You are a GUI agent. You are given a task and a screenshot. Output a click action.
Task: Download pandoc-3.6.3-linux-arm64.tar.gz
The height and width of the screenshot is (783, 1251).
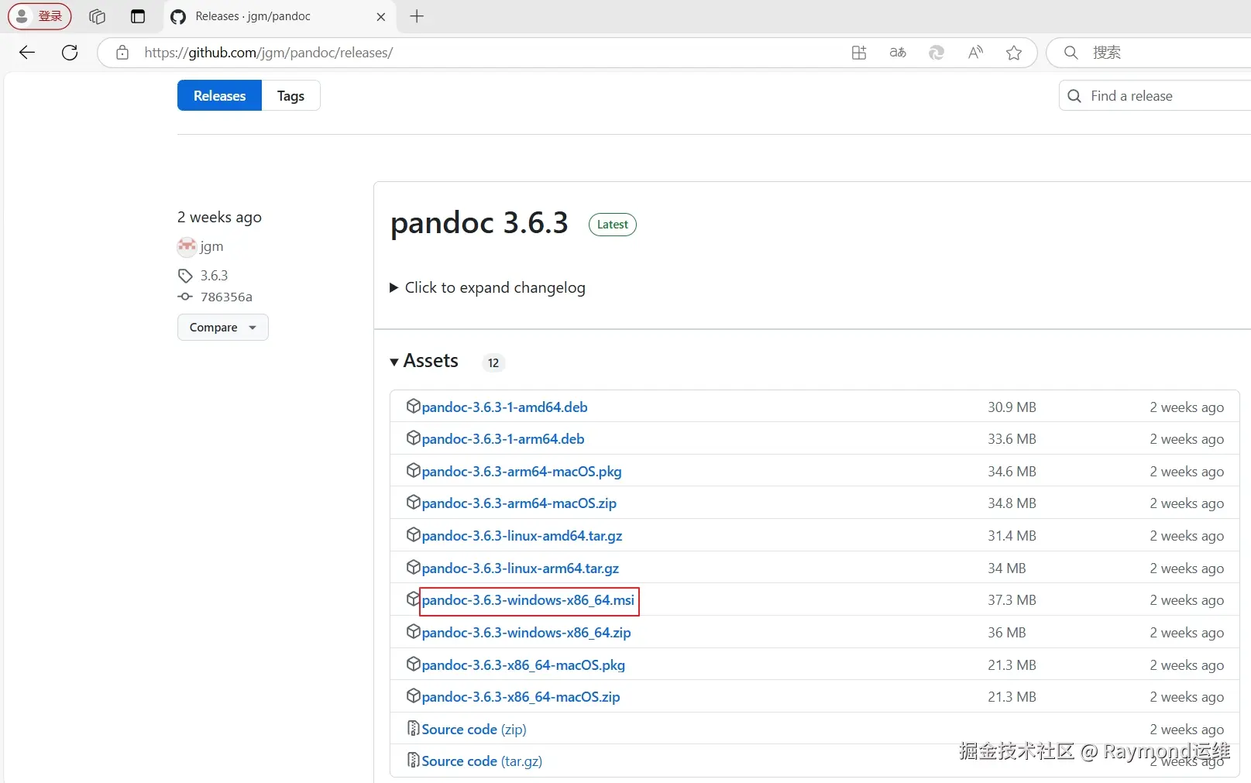tap(521, 568)
